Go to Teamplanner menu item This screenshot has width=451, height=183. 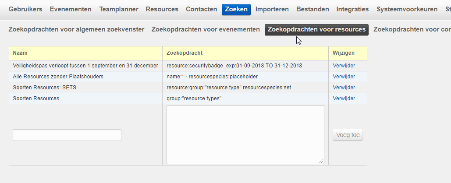tap(119, 9)
